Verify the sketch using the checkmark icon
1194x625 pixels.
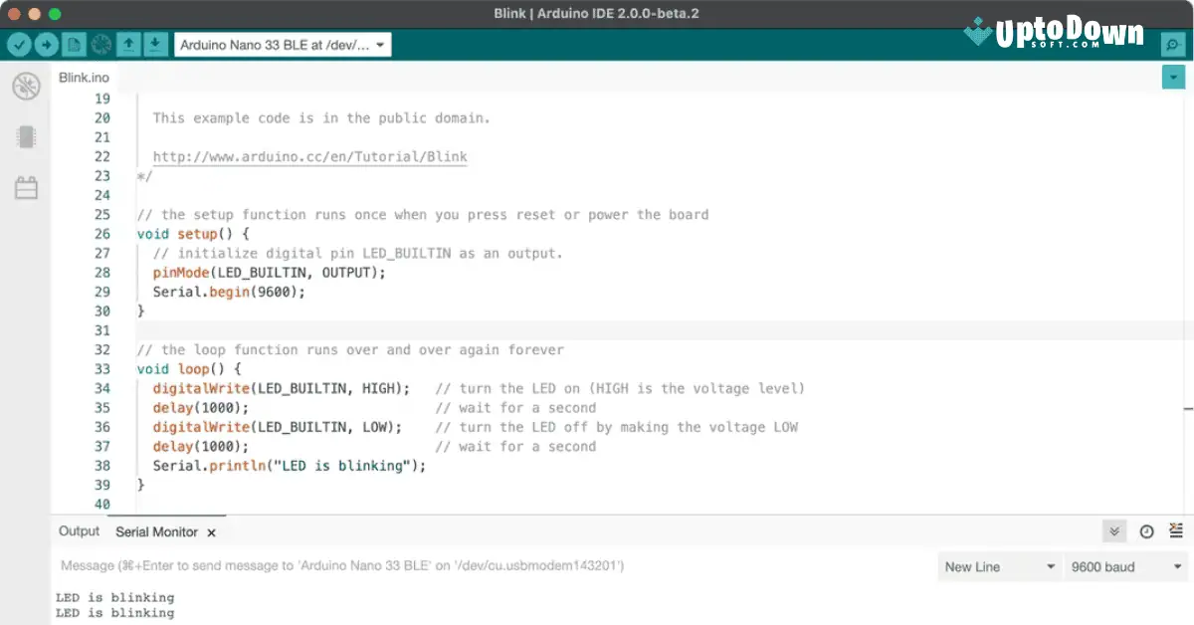[20, 44]
